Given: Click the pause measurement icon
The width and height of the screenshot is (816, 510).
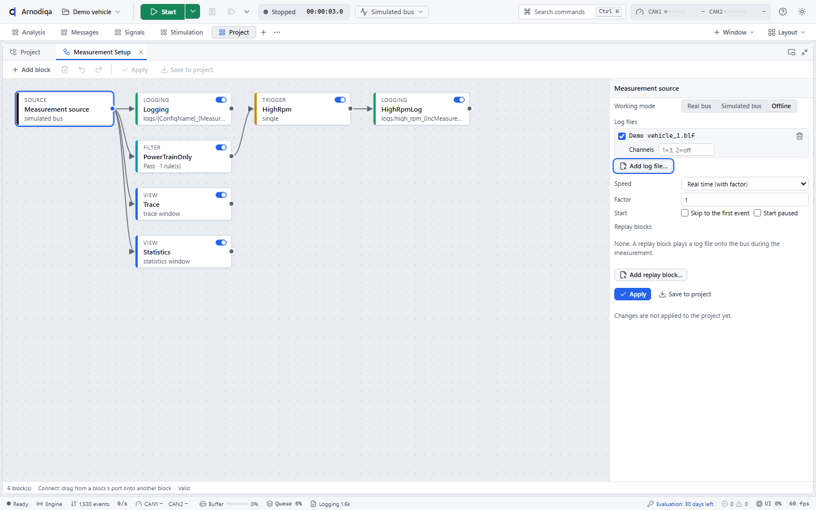Looking at the screenshot, I should click(212, 12).
